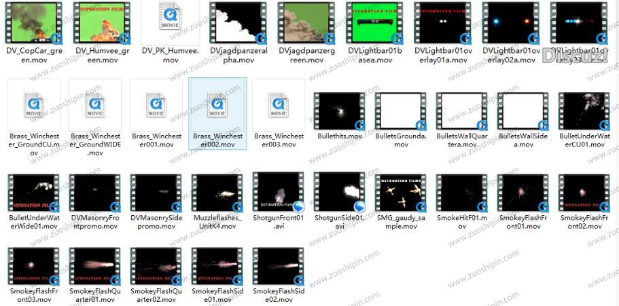Viewport: 619px width, 306px height.
Task: Click the highlighted Brass_Winchester002.mov file
Action: [x=217, y=104]
